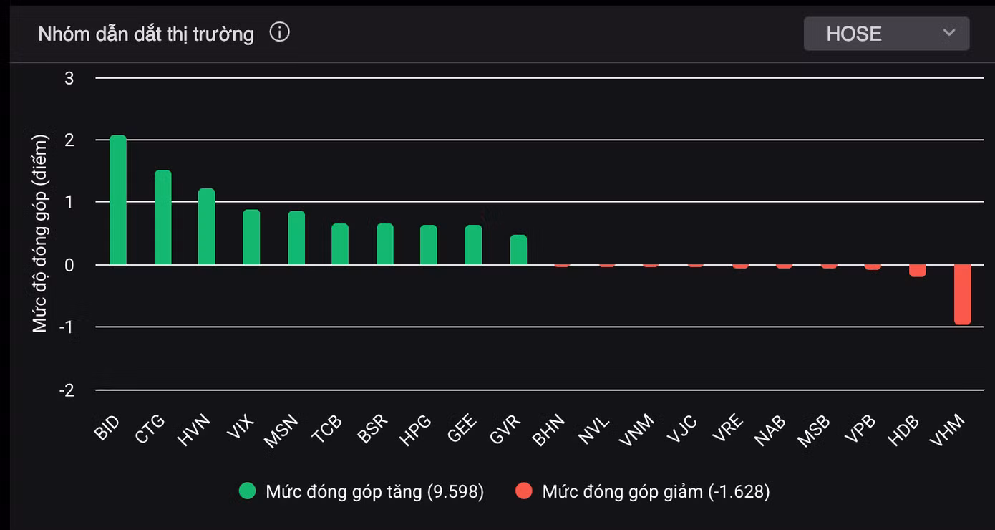Click the CTG bar in chart
The image size is (995, 530).
[163, 218]
